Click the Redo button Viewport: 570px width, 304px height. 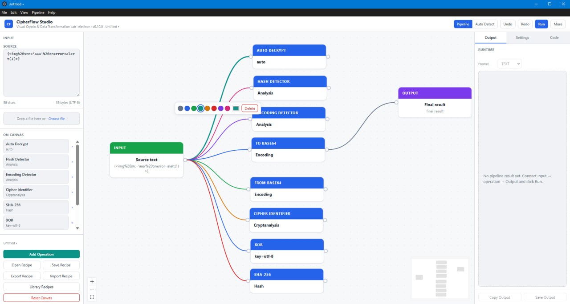pos(525,24)
